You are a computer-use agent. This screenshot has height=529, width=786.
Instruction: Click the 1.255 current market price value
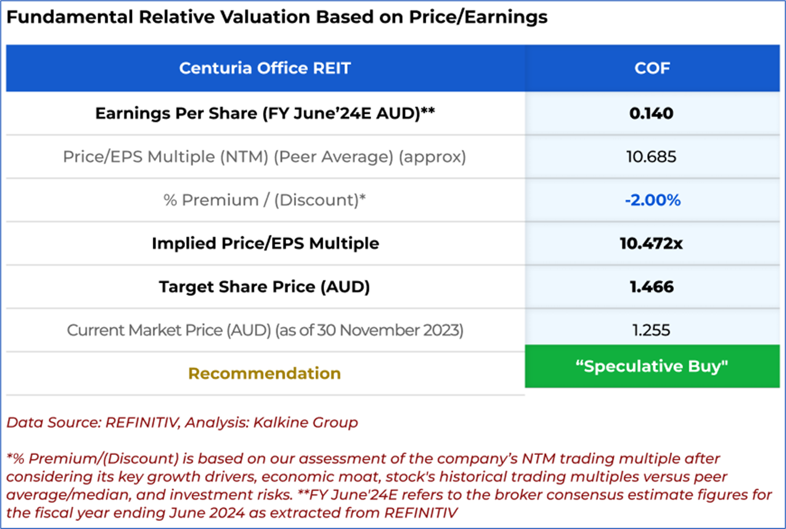click(x=651, y=330)
